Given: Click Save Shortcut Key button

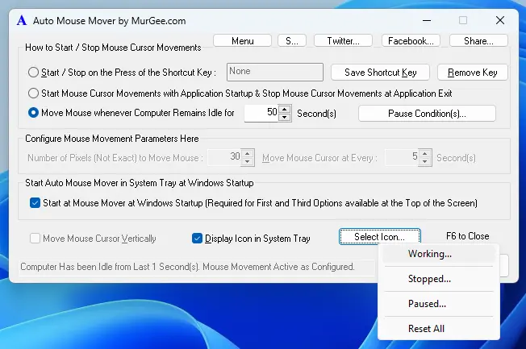Looking at the screenshot, I should click(x=380, y=72).
